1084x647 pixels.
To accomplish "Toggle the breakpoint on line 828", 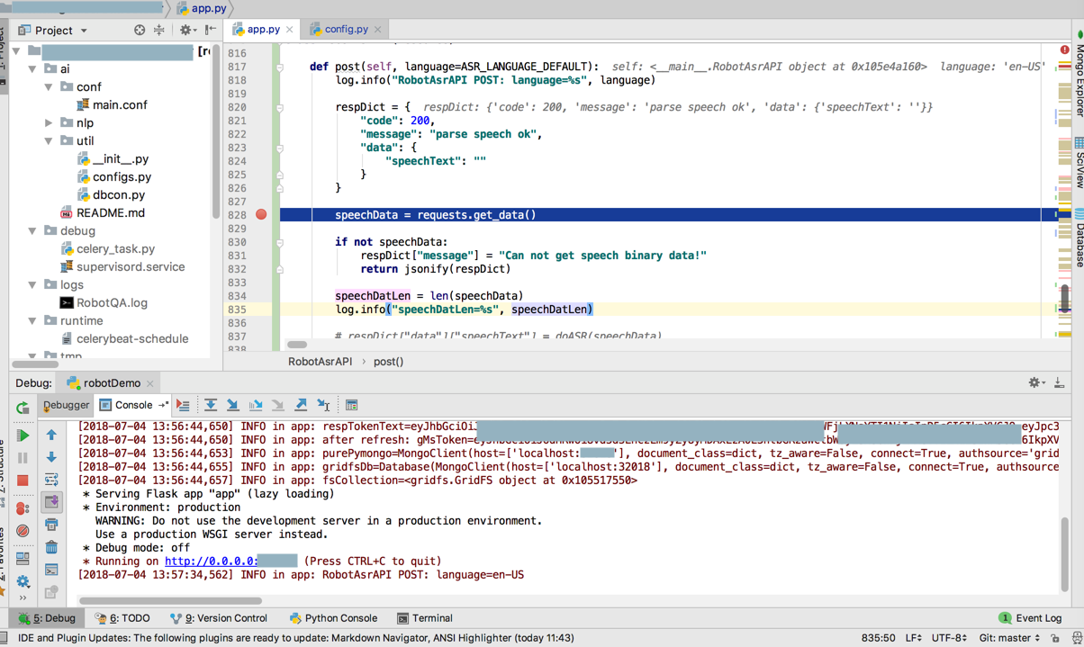I will click(261, 215).
